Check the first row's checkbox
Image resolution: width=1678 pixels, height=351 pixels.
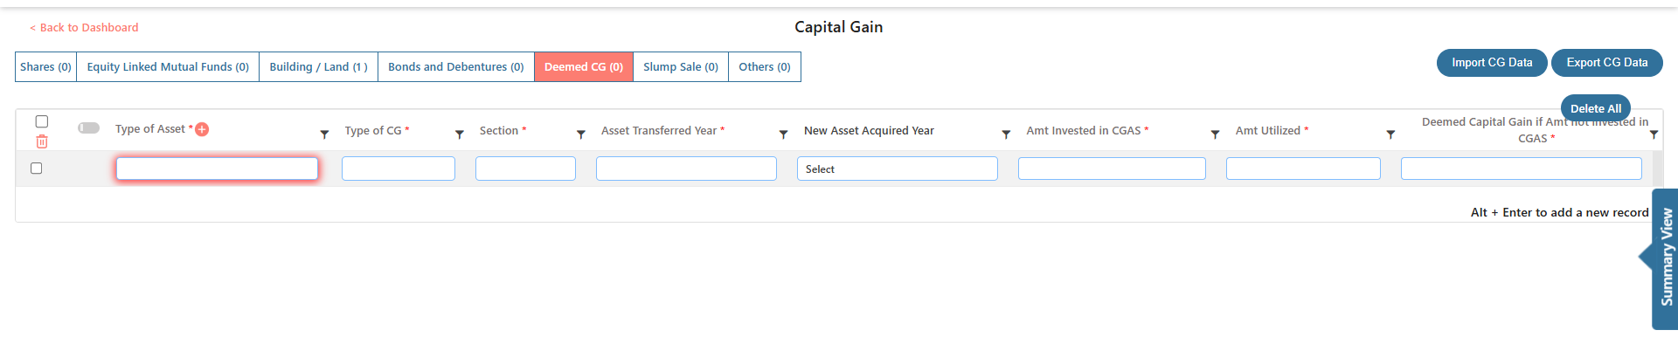click(37, 169)
